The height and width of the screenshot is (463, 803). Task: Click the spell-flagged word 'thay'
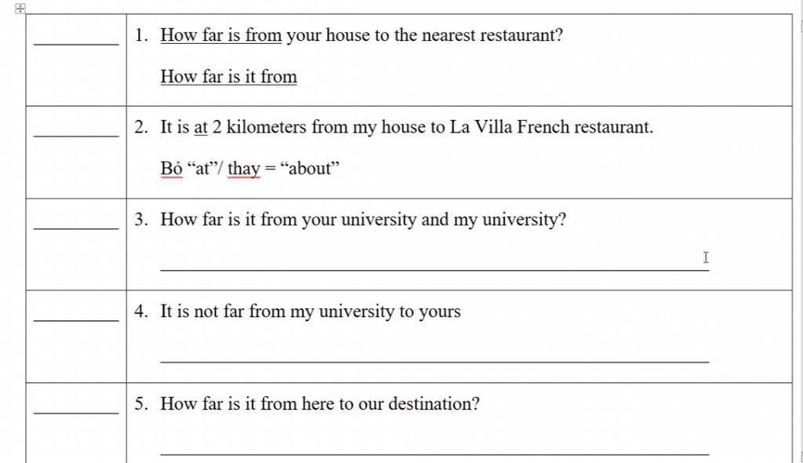point(244,169)
